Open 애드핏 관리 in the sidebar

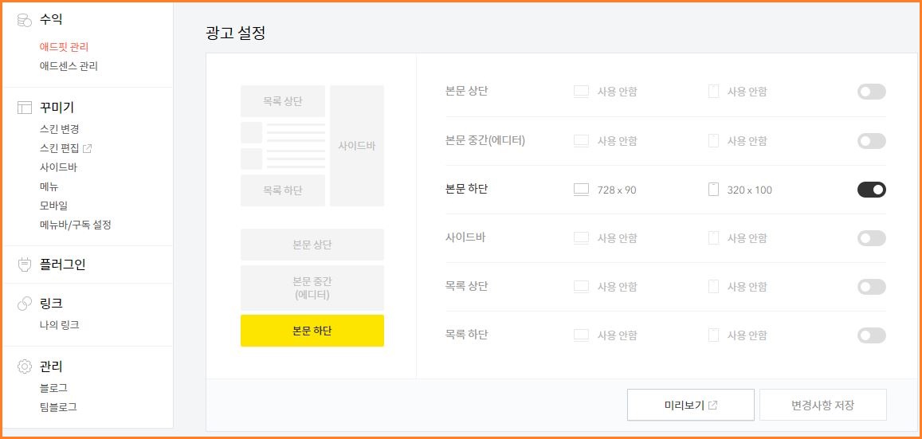coord(64,47)
